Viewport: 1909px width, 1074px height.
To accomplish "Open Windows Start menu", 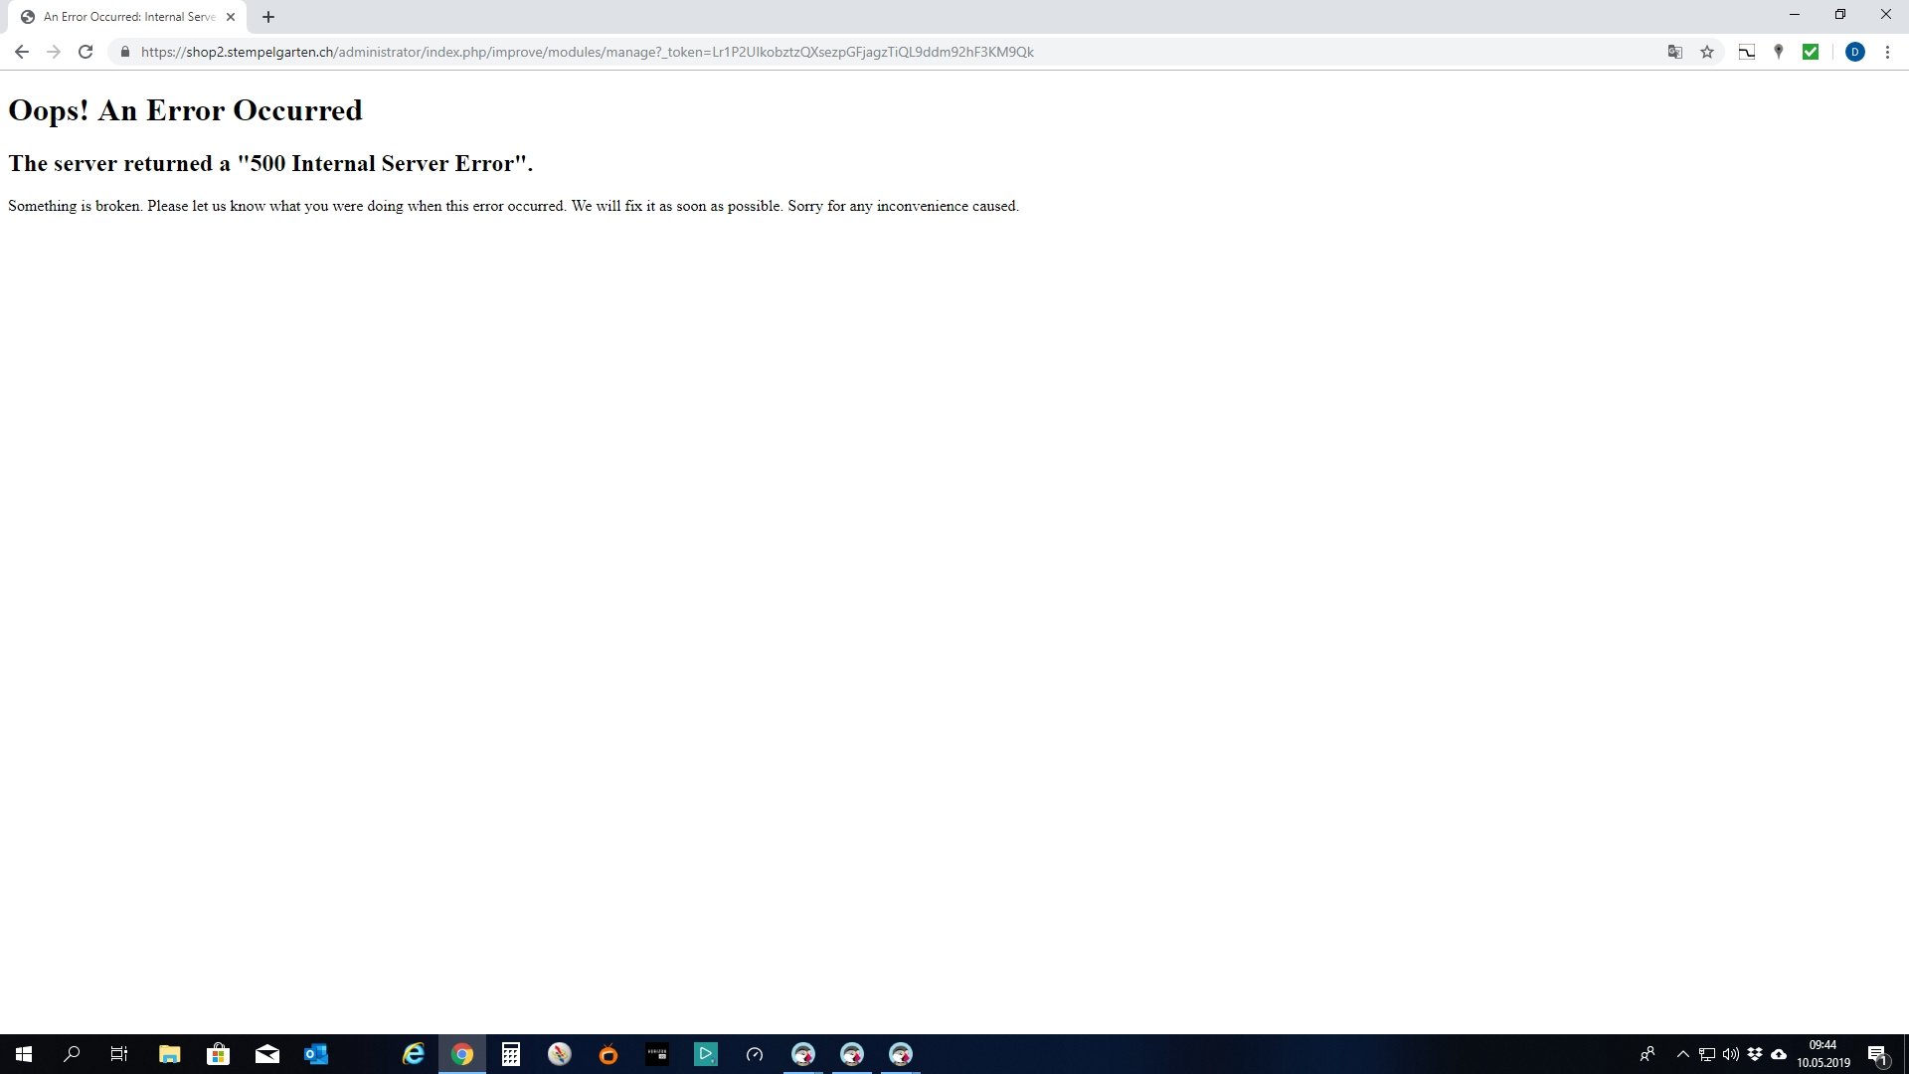I will coord(24,1054).
